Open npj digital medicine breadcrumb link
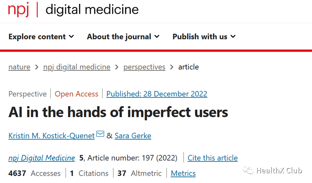This screenshot has height=183, width=312. point(77,67)
